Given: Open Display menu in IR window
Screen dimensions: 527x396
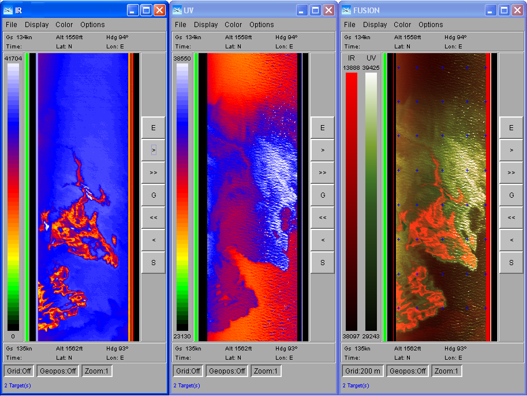Looking at the screenshot, I should 36,25.
